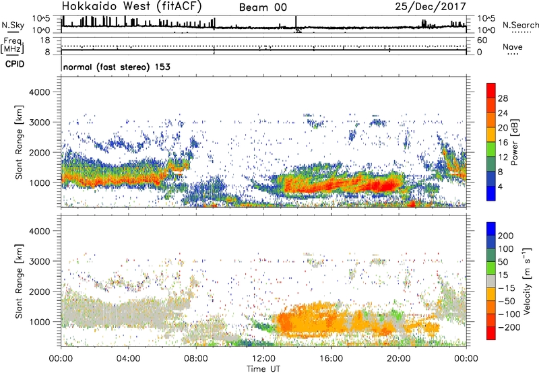The height and width of the screenshot is (373, 539).
Task: Click the "18" frequency tick label
Action: coord(45,40)
